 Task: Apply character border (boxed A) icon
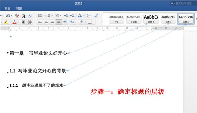click(x=30, y=16)
